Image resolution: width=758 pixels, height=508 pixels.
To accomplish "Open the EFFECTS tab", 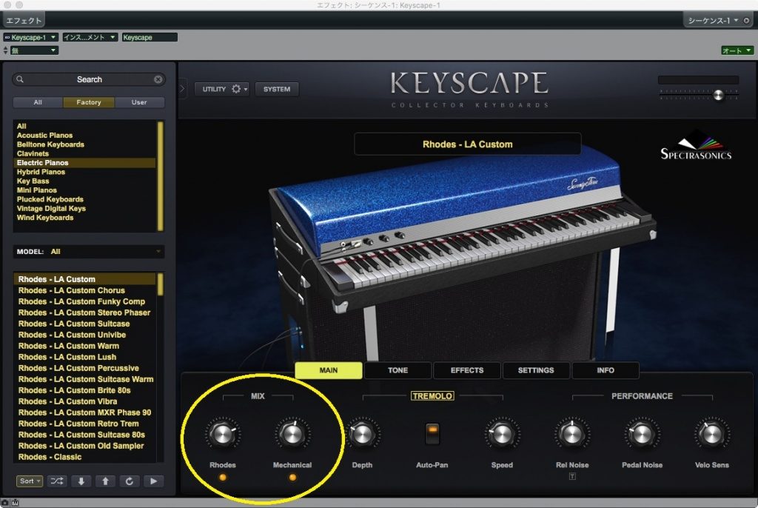I will [467, 370].
